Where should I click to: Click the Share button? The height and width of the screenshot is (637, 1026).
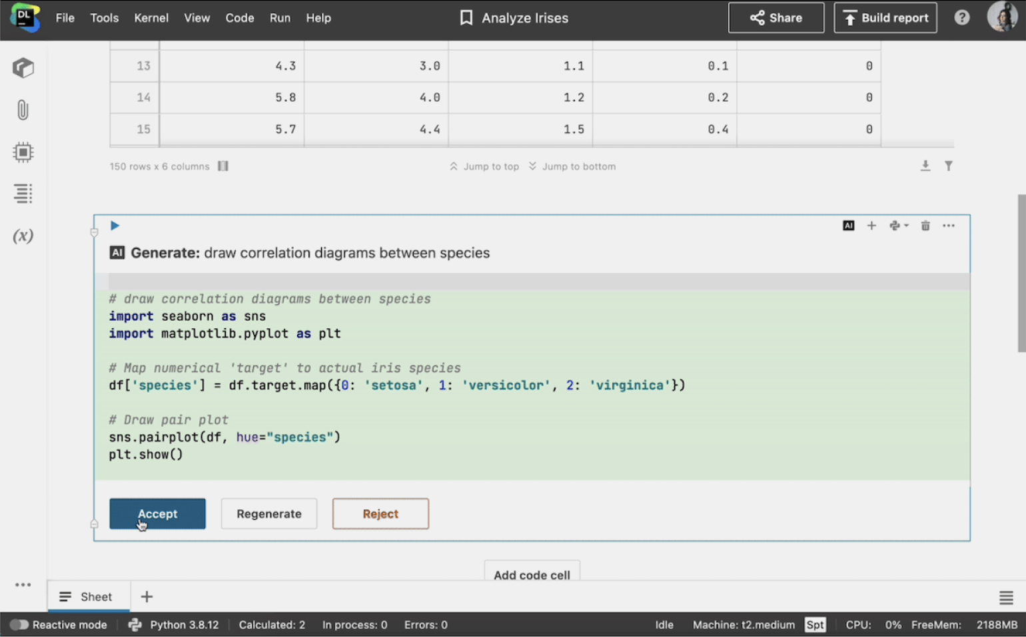click(776, 18)
